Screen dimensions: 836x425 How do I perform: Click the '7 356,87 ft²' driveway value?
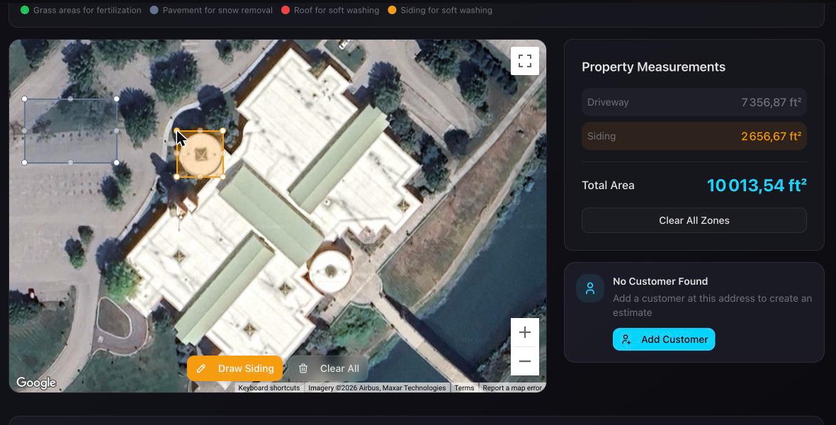point(771,103)
